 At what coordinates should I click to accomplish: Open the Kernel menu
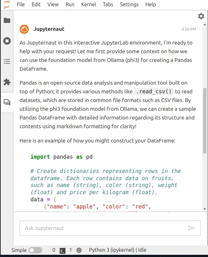click(89, 5)
